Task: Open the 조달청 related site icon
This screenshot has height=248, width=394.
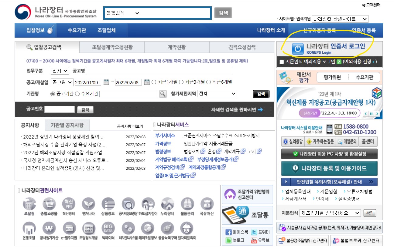Action: point(29,205)
